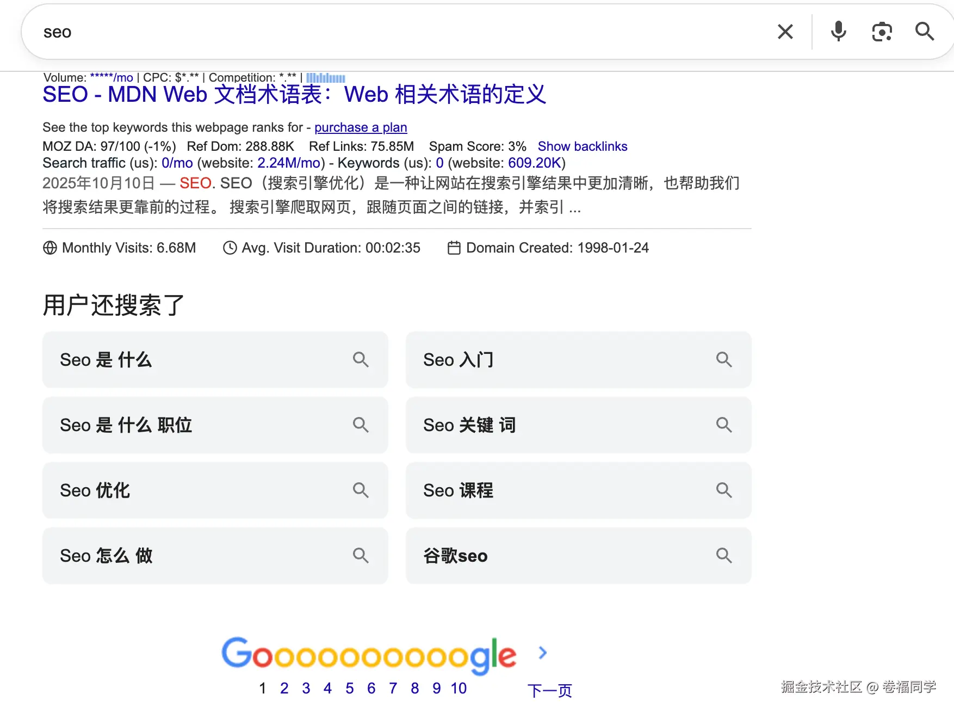The height and width of the screenshot is (712, 954).
Task: Select related search Seo 课程
Action: tap(579, 490)
